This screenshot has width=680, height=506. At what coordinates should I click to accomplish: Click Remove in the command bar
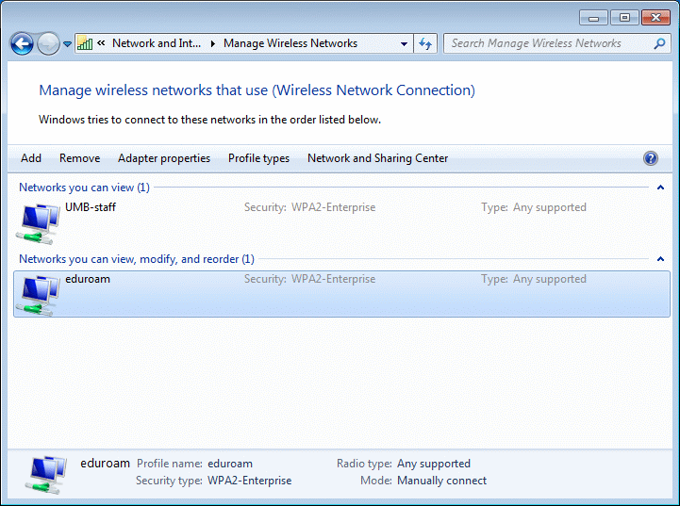[80, 158]
